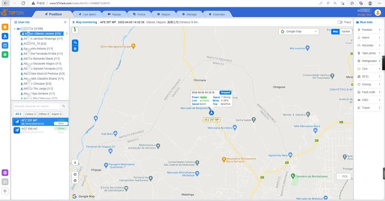Filter devices by All 2
385x201 pixels.
pos(18,114)
